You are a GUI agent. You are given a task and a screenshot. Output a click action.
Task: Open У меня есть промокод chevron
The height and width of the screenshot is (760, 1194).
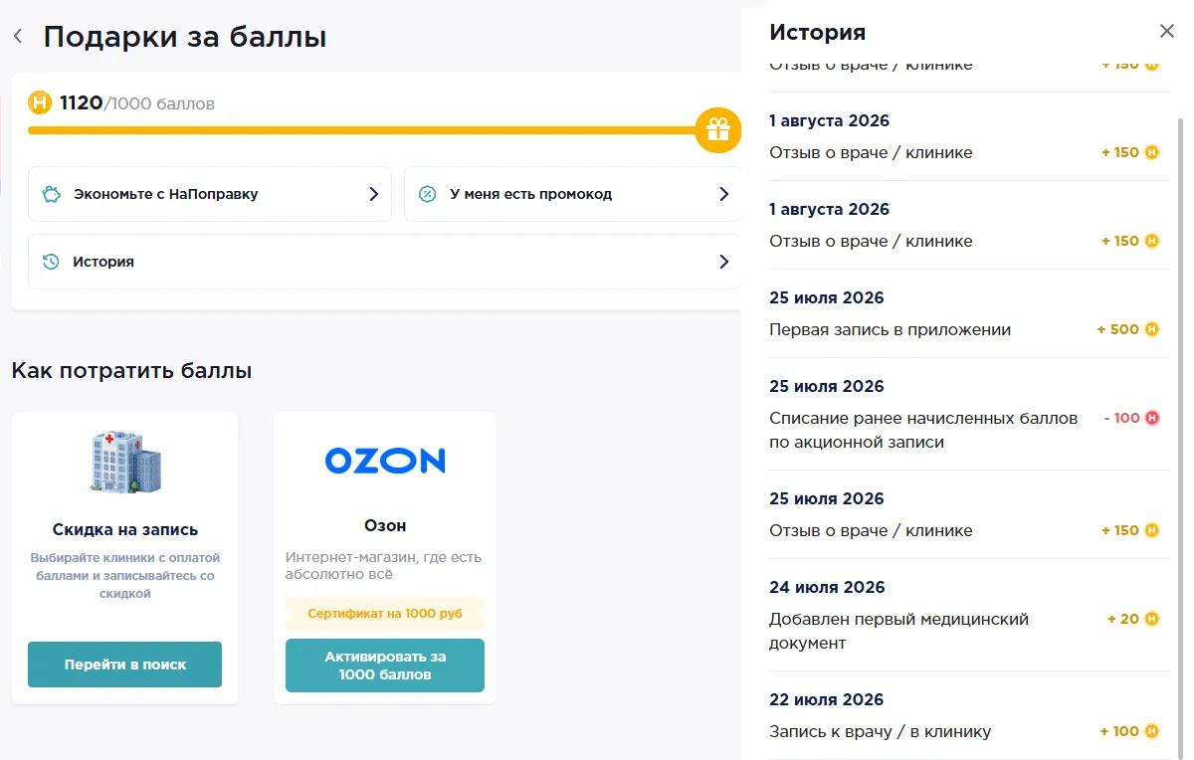click(724, 194)
